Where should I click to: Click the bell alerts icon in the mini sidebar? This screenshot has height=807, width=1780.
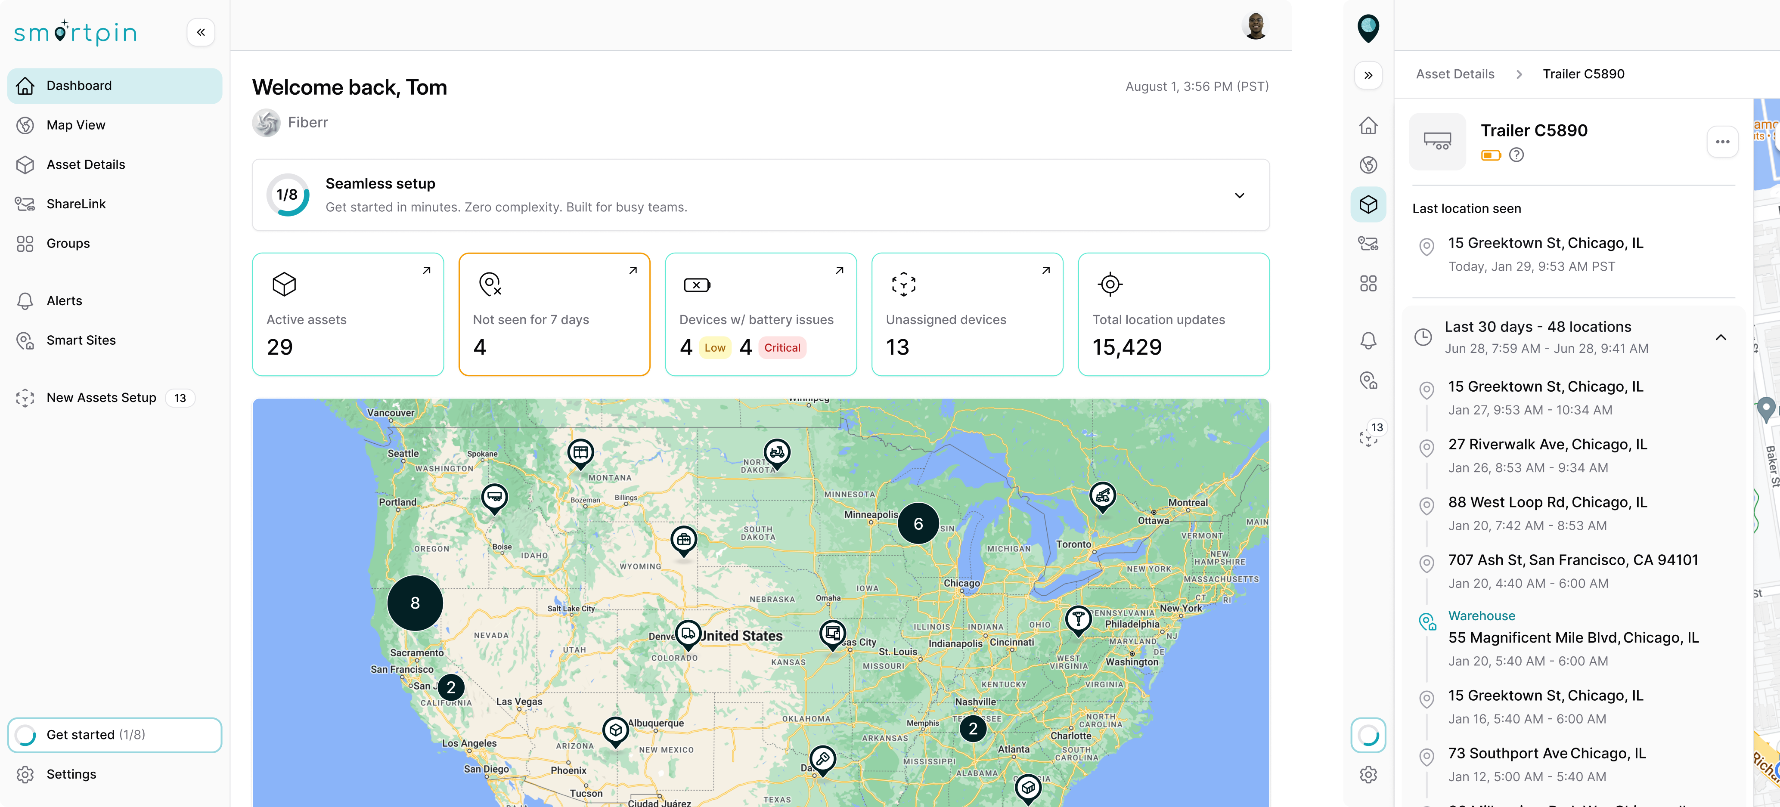pos(1368,340)
